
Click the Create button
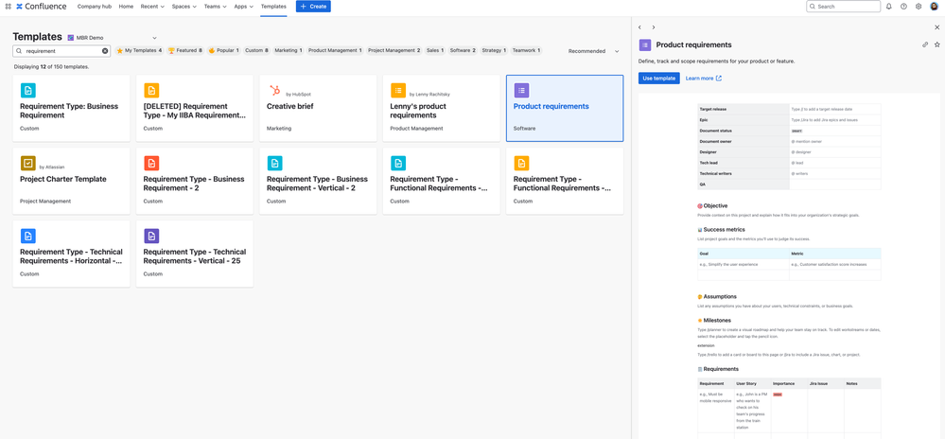313,6
